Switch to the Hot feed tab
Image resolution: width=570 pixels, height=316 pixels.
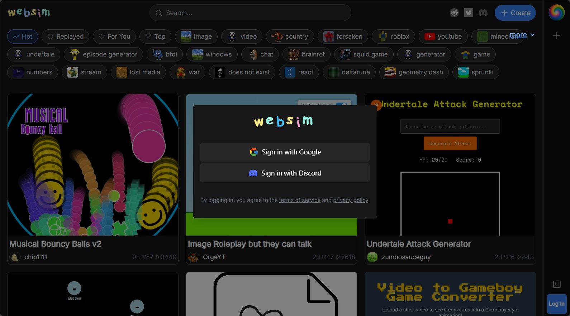click(x=23, y=36)
